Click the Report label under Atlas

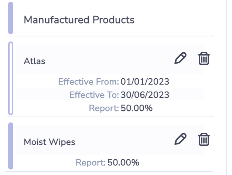pos(104,108)
